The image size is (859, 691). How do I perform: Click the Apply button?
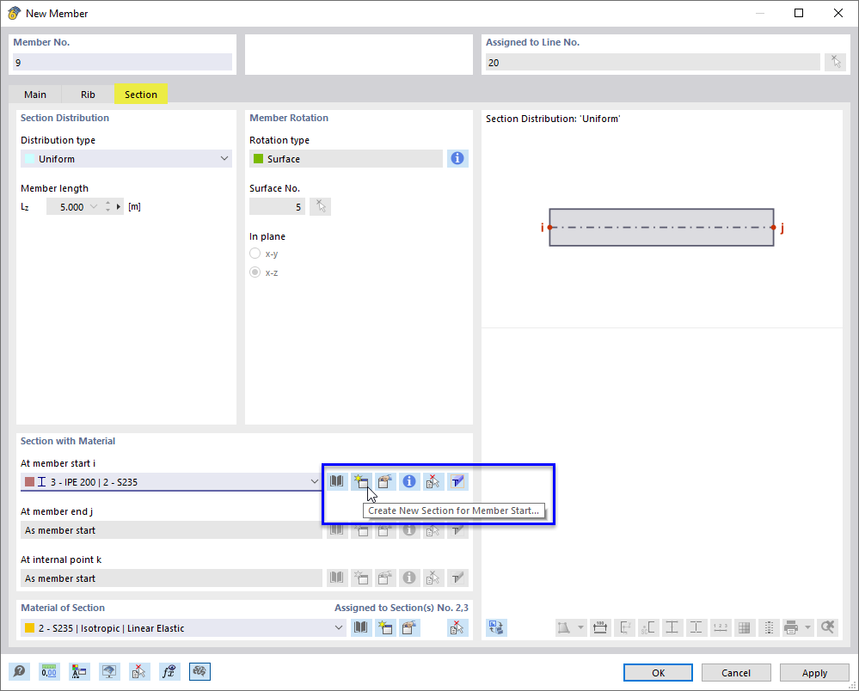tap(813, 672)
